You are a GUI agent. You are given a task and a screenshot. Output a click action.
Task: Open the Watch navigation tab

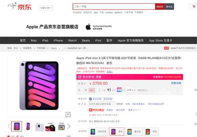72,40
